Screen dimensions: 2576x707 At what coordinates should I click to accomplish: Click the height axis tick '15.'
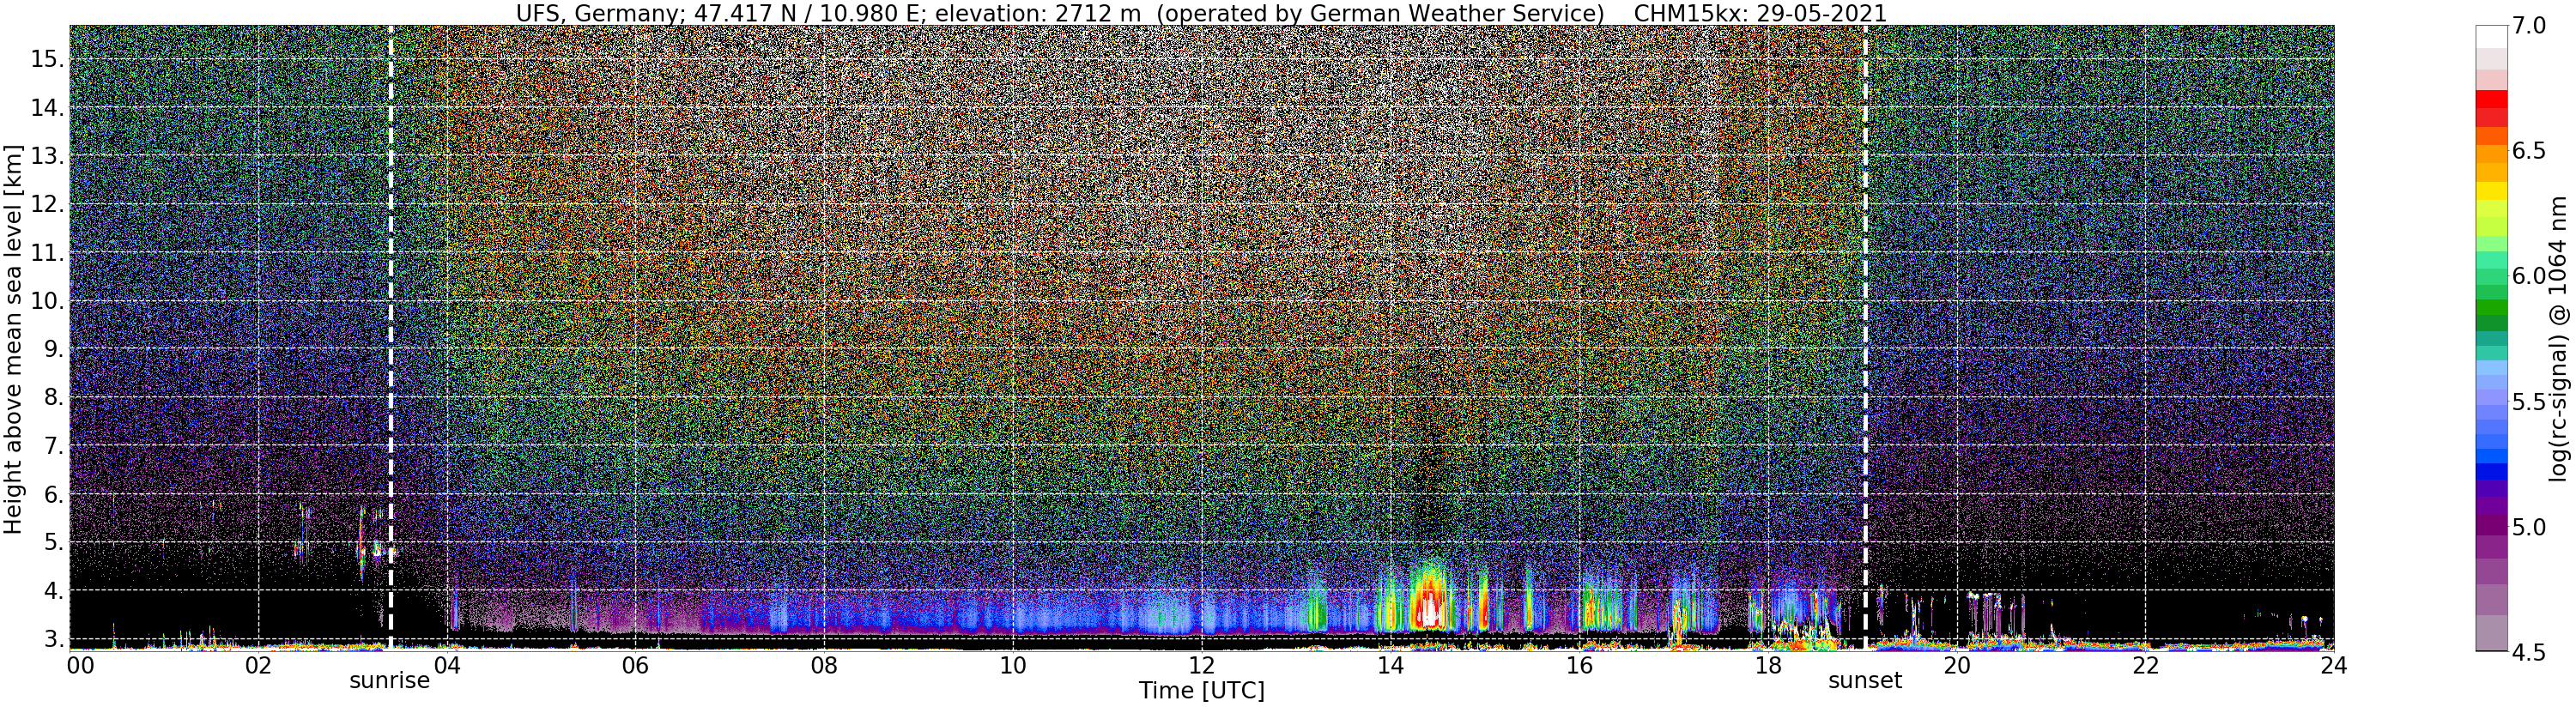click(x=48, y=59)
